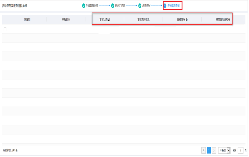Click the blue step 4 number circle
Image resolution: width=249 pixels, height=157 pixels.
pyautogui.click(x=165, y=5)
